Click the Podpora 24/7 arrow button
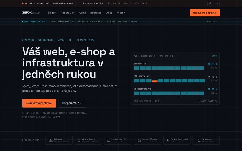 72,103
